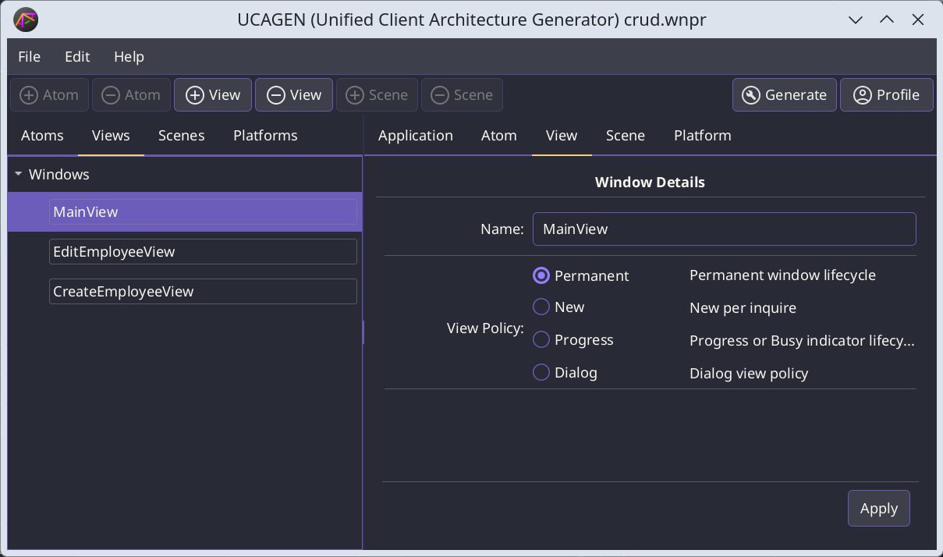943x557 pixels.
Task: Open Profile via the user icon
Action: (x=862, y=95)
